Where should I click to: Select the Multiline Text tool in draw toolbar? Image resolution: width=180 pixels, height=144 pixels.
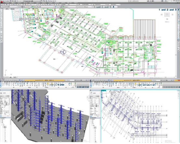(x=1, y=41)
